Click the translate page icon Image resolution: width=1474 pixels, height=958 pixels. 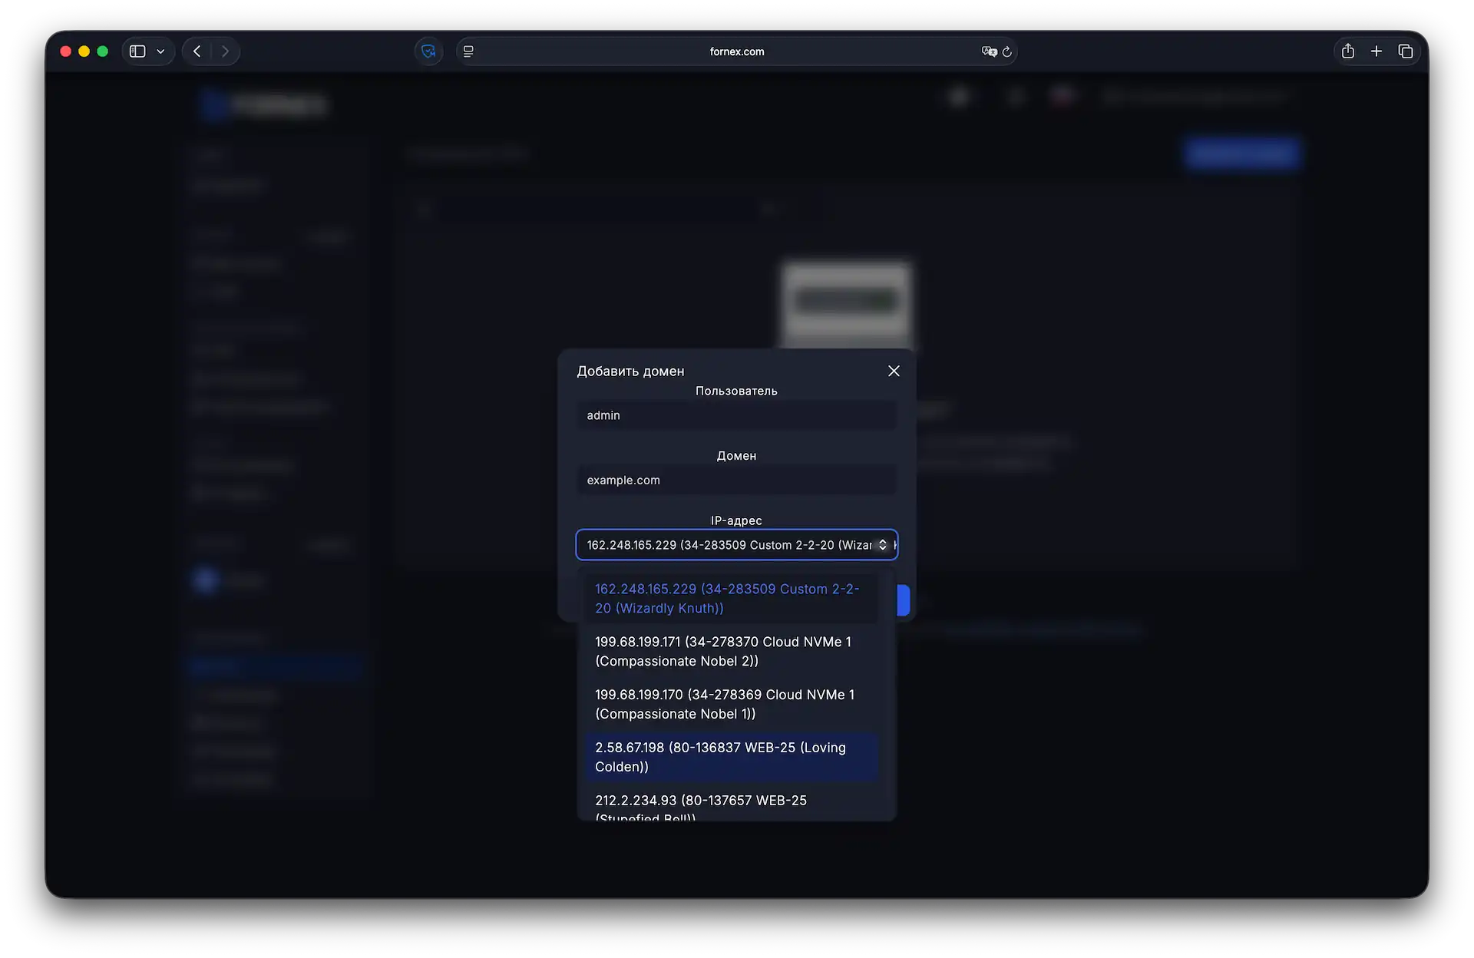coord(989,51)
